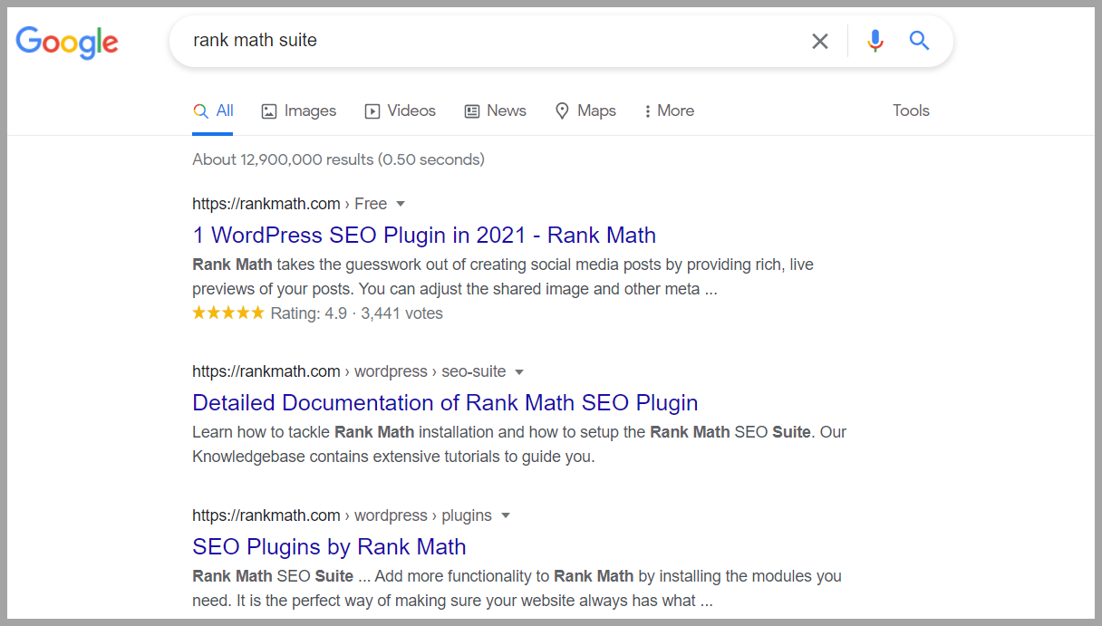1102x626 pixels.
Task: Go to Maps results tab
Action: coord(585,111)
